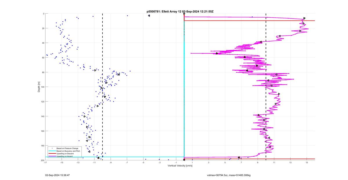Viewport: 348px width, 180px height.
Task: Click the depth tick label 140
Action: tap(42, 116)
